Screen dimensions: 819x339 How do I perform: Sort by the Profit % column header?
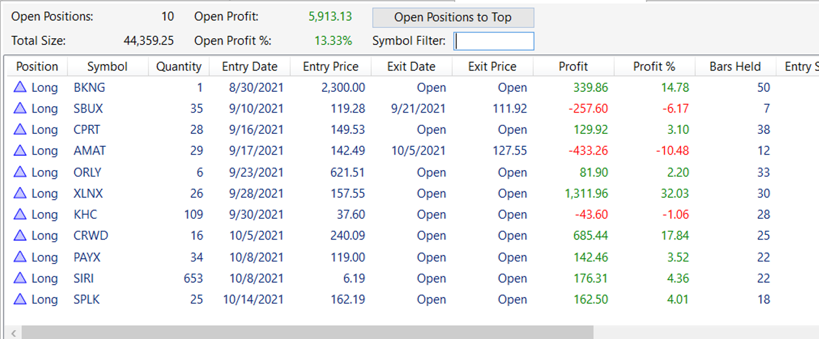(654, 67)
